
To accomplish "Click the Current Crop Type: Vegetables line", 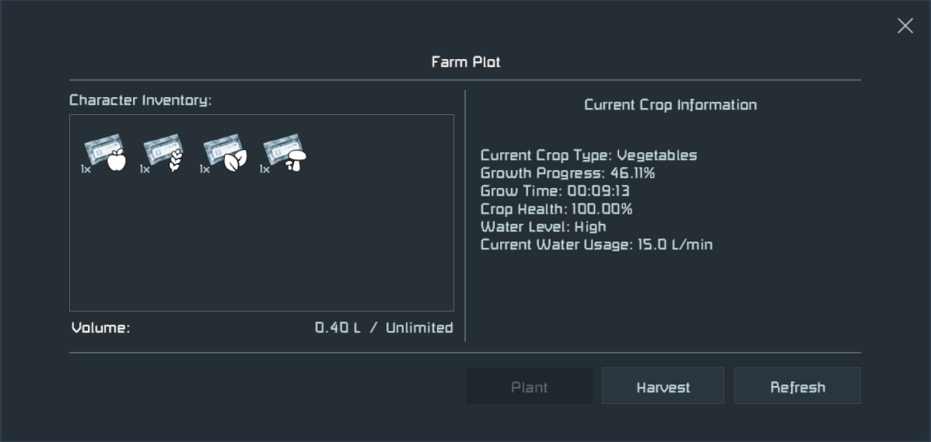I will (589, 155).
